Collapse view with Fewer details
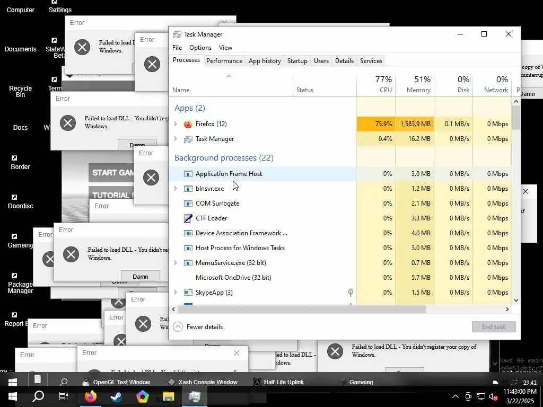The image size is (543, 407). 198,326
